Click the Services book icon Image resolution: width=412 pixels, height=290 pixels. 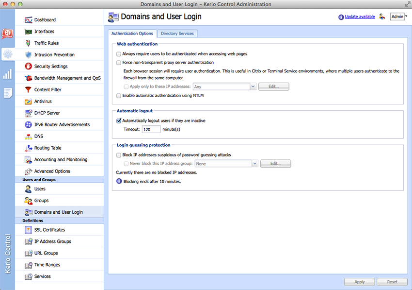coord(28,276)
